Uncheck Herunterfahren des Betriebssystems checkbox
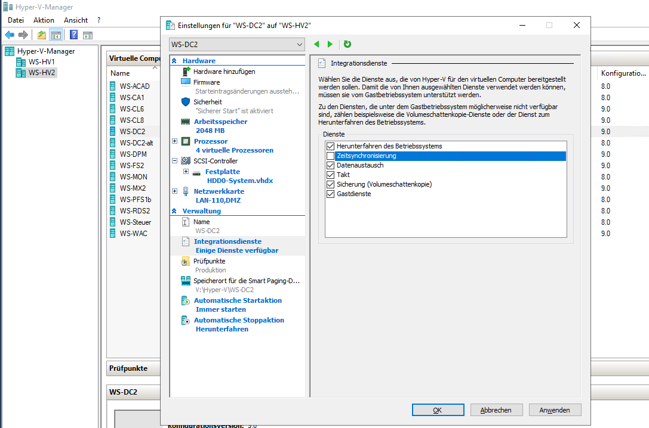 pos(330,146)
